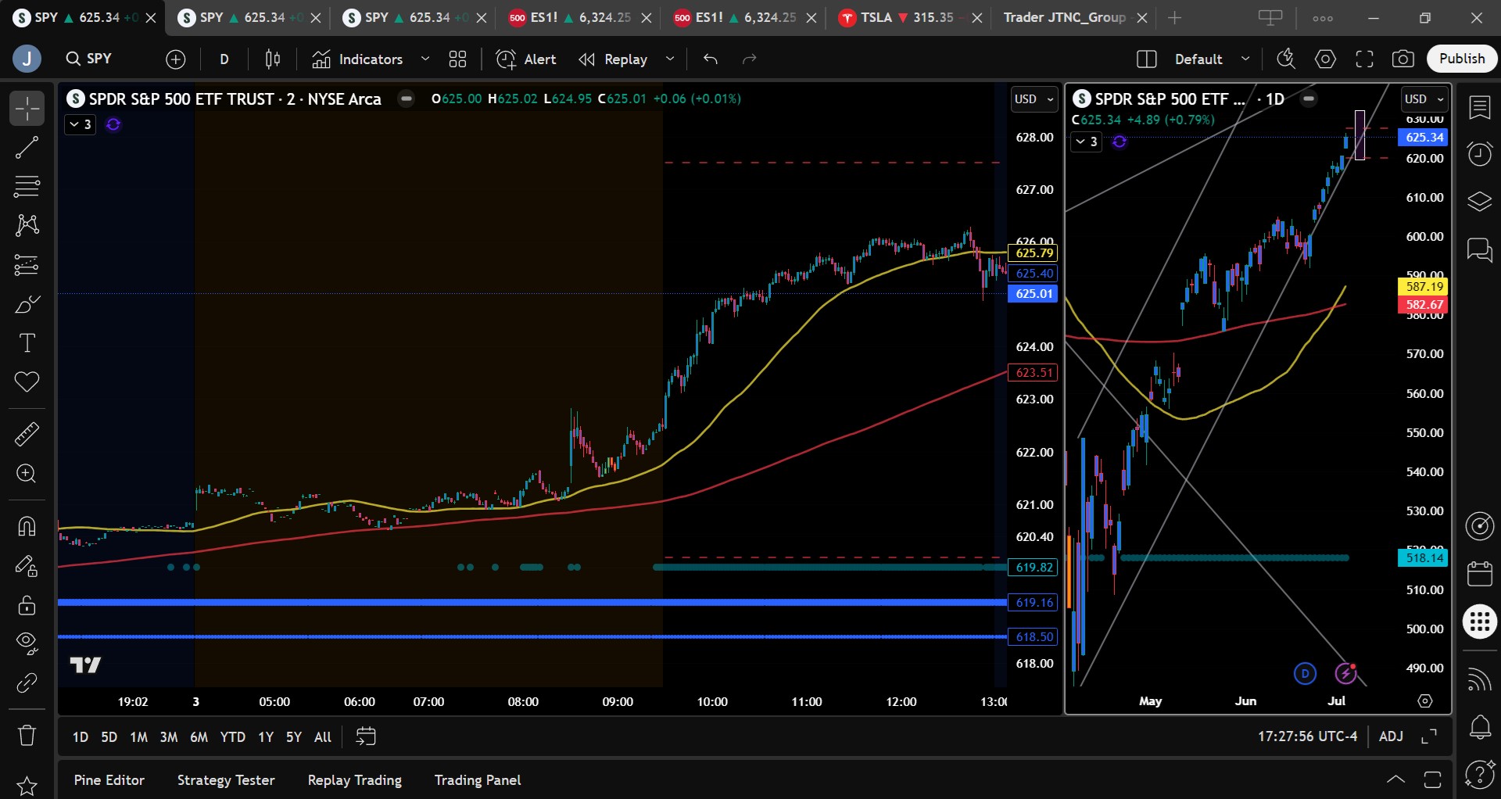
Task: Toggle the ADJ dividend adjustment
Action: pos(1391,736)
